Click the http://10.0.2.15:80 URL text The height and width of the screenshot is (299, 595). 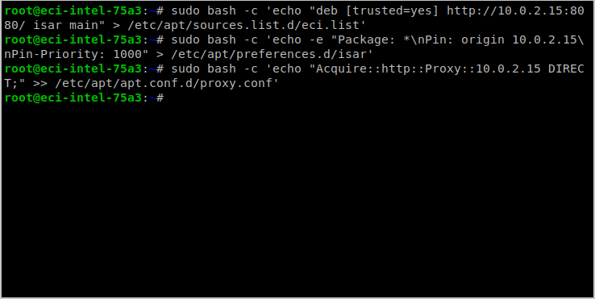tap(515, 10)
